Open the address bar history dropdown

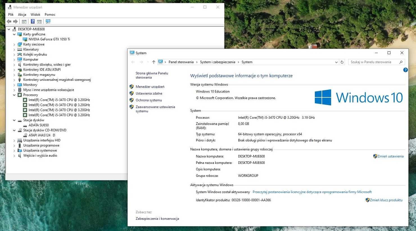coord(336,62)
